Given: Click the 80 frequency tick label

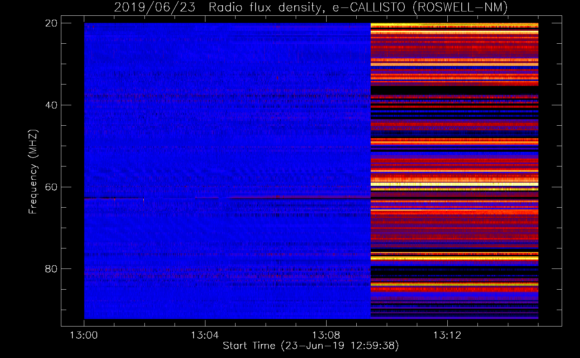Looking at the screenshot, I should (x=51, y=269).
